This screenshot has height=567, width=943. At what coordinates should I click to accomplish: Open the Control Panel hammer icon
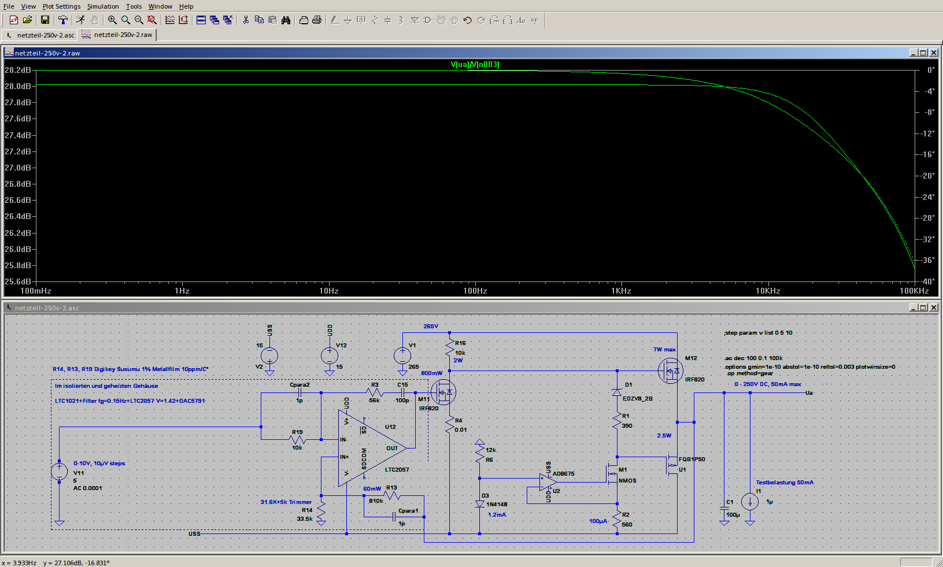[63, 20]
